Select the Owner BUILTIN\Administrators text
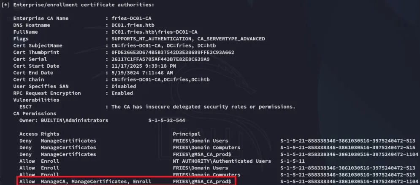 (63, 120)
